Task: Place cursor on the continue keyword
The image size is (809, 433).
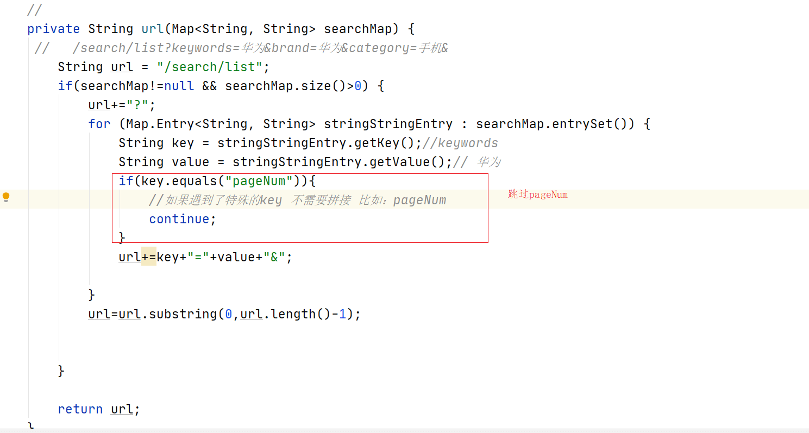Action: pos(179,219)
